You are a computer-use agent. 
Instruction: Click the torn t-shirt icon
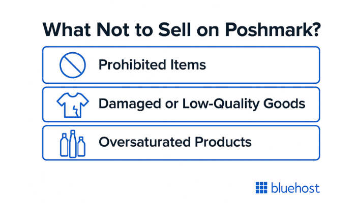[x=73, y=105]
